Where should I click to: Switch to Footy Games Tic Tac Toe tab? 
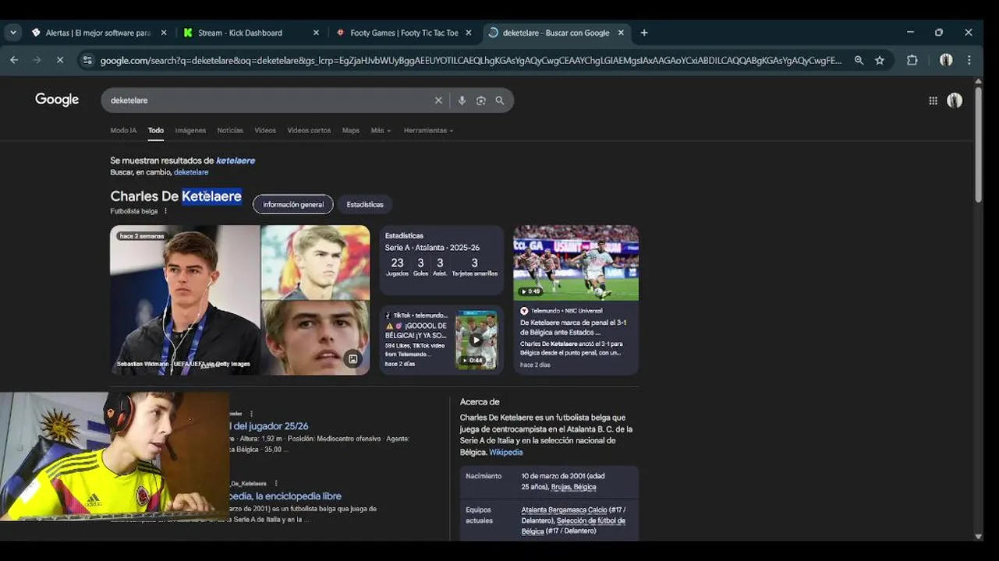403,33
